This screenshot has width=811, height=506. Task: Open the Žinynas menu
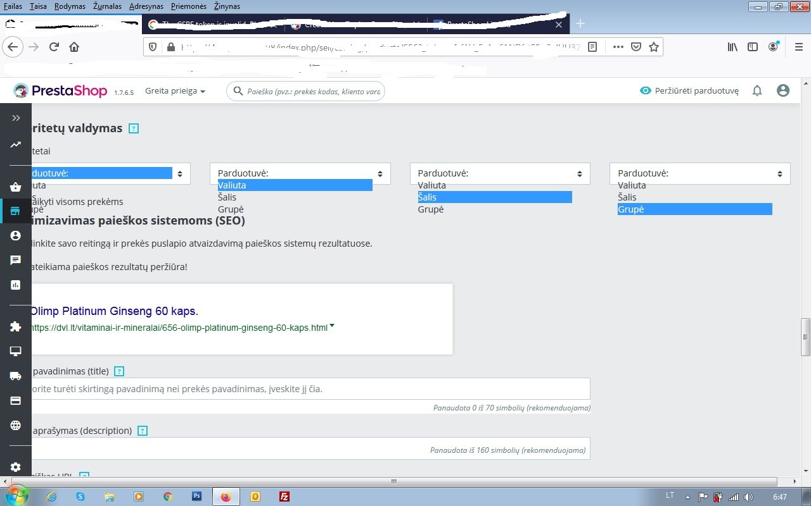click(x=227, y=6)
